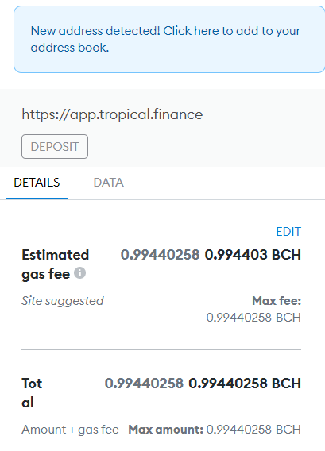The height and width of the screenshot is (451, 325).
Task: Click the Max amount label
Action: (x=166, y=430)
